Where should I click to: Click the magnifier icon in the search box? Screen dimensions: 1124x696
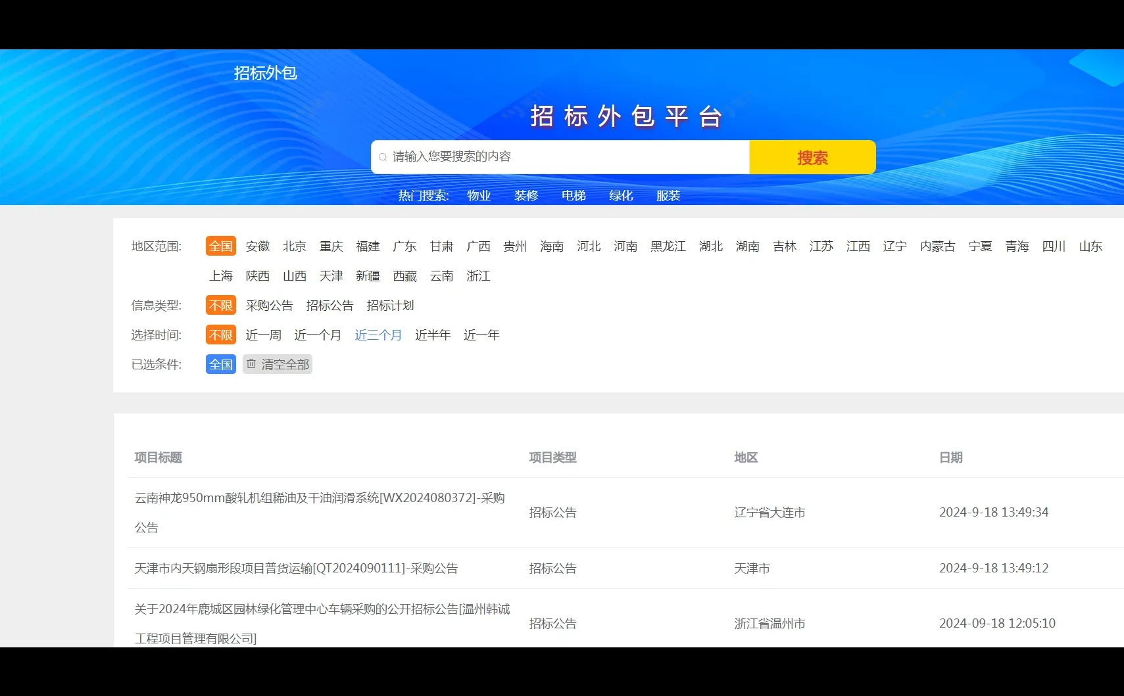click(x=383, y=157)
